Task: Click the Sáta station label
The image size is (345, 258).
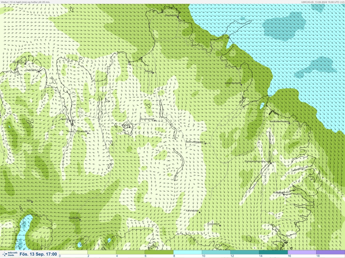Action: (x=29, y=200)
